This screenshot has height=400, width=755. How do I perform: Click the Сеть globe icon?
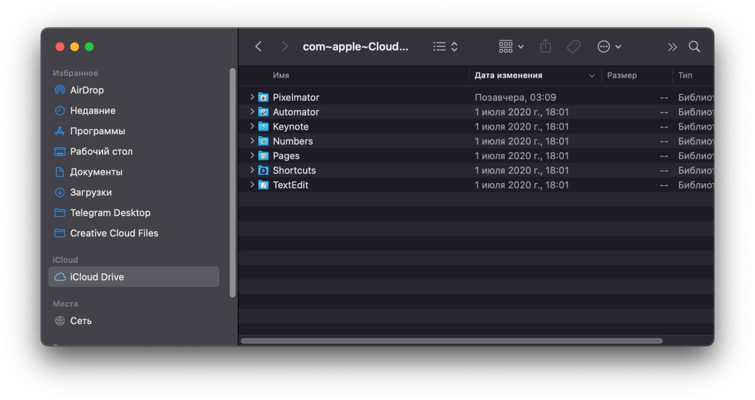[x=60, y=321]
